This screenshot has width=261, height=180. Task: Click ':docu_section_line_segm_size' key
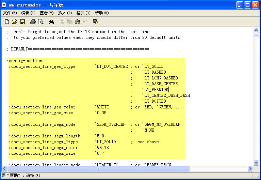(42, 153)
